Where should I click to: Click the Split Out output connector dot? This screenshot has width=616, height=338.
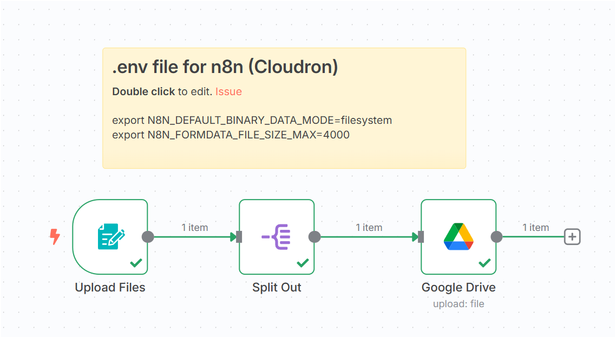314,237
